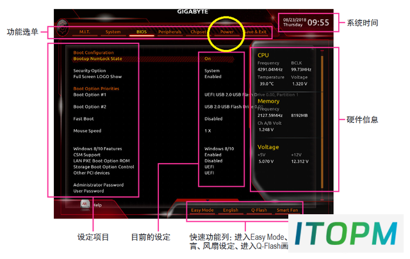The height and width of the screenshot is (259, 410).
Task: Select the Fast Boot setting
Action: (x=83, y=119)
